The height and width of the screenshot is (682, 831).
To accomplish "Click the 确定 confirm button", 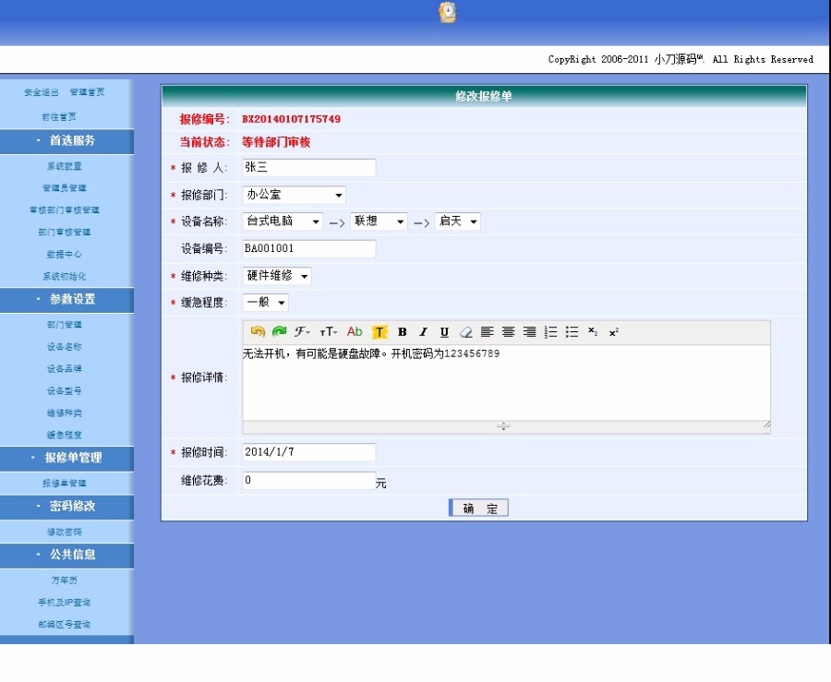I will 477,507.
